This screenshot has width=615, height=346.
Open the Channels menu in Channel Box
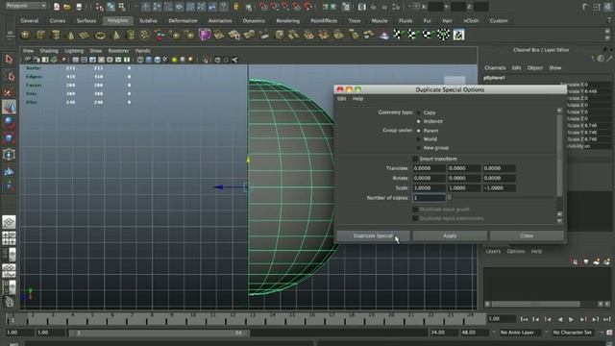click(x=495, y=68)
